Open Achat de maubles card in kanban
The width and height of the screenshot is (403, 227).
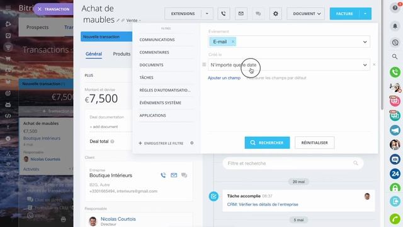pos(41,124)
